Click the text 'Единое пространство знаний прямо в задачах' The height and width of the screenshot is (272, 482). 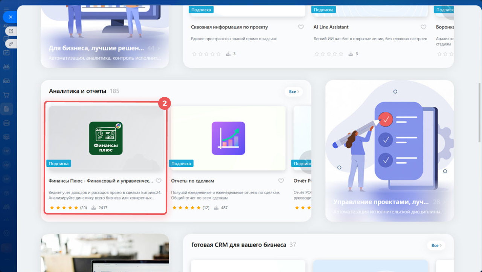234,39
